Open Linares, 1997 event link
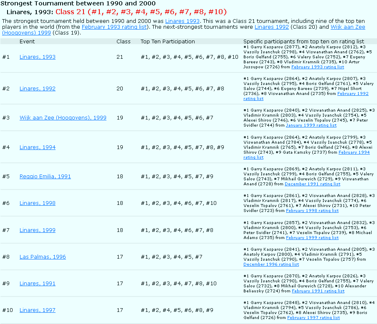The width and height of the screenshot is (377, 324). (37, 310)
